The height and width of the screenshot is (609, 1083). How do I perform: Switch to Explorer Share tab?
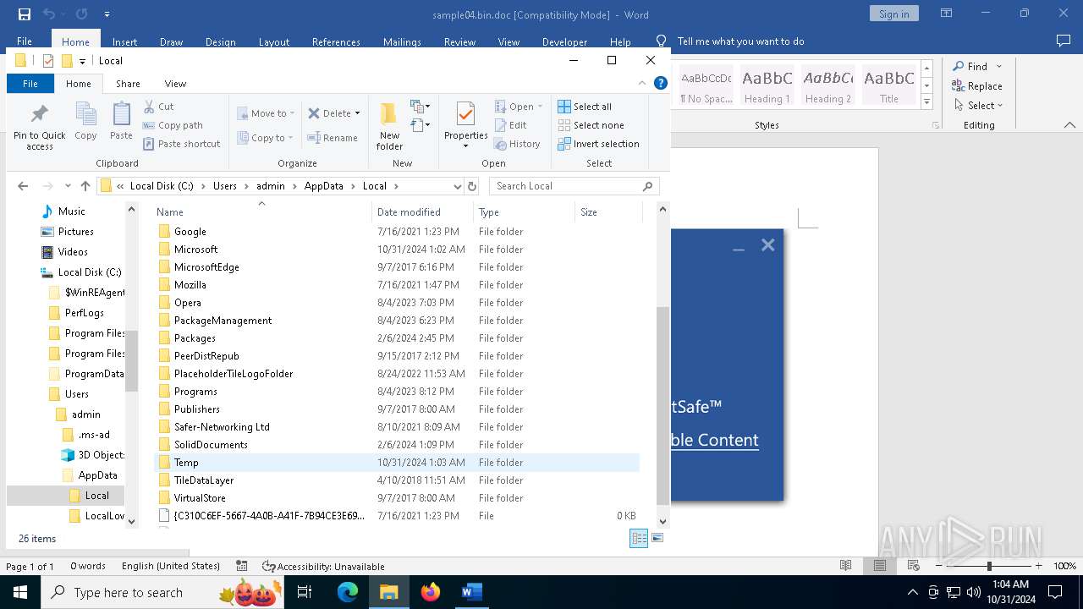129,84
